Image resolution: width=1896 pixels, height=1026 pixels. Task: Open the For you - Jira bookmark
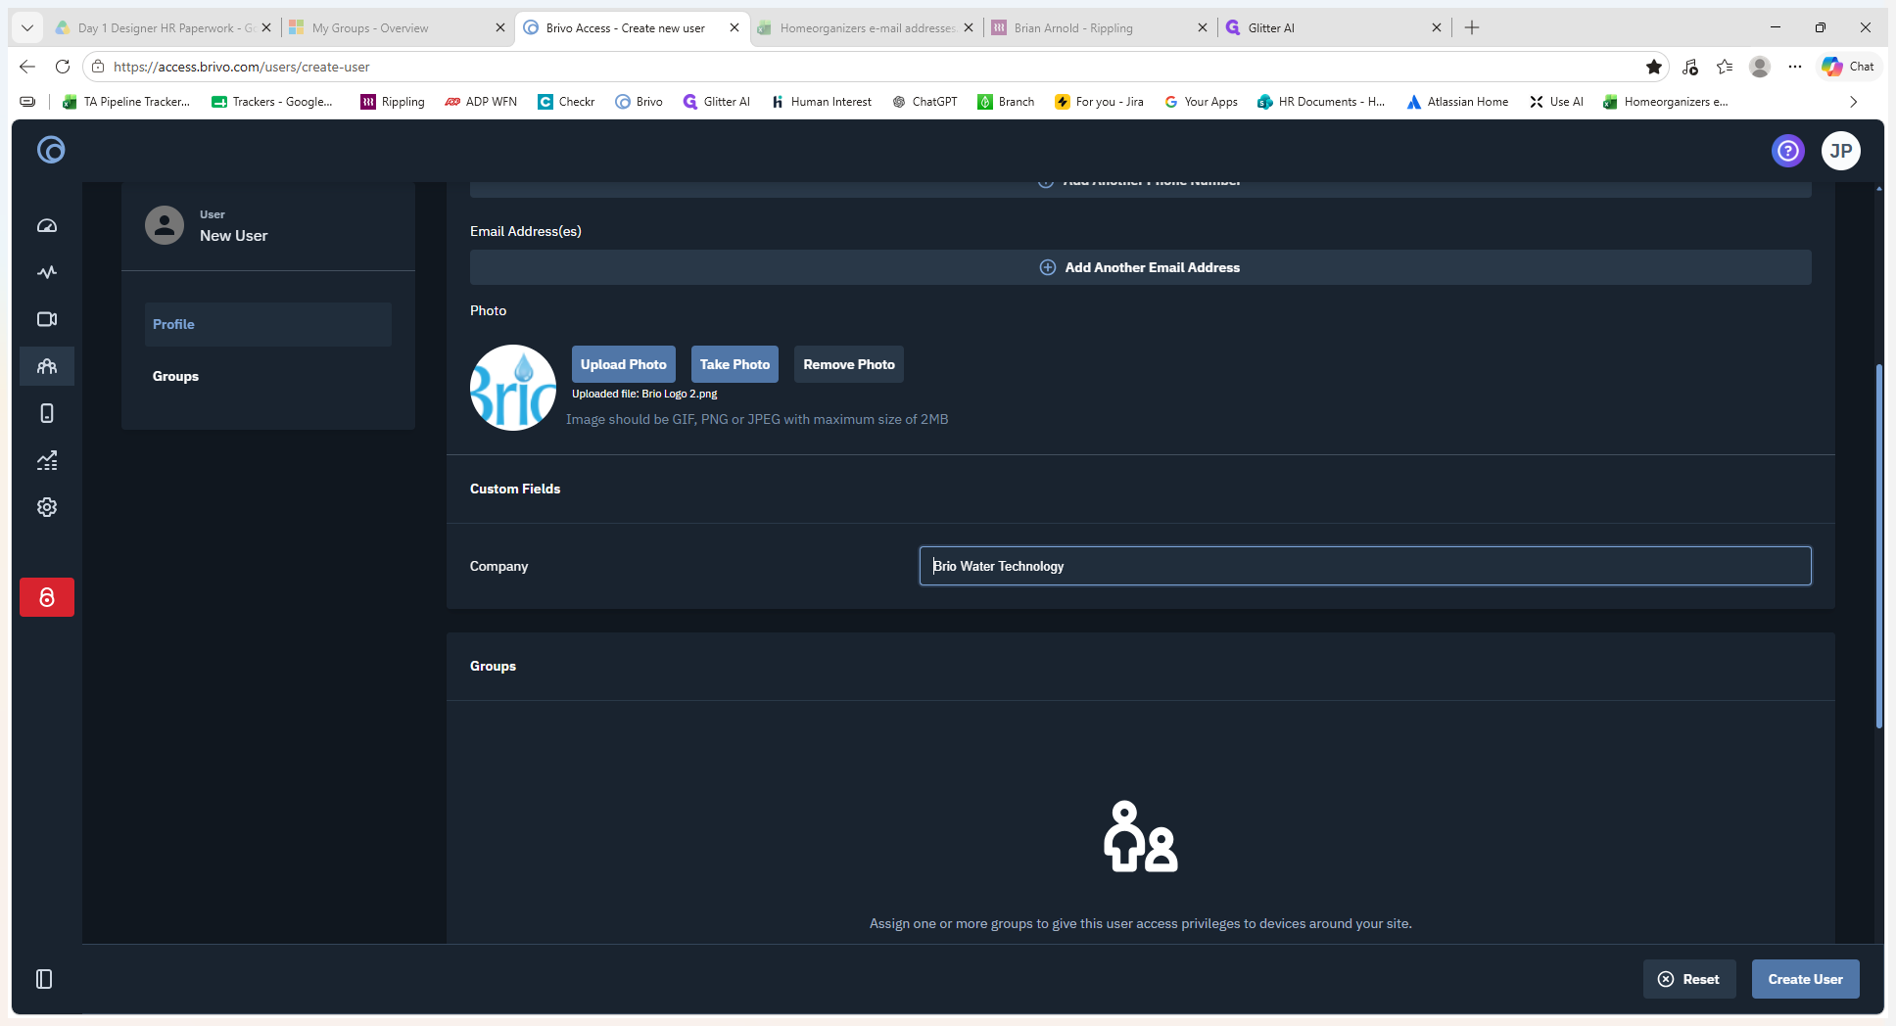click(x=1099, y=102)
